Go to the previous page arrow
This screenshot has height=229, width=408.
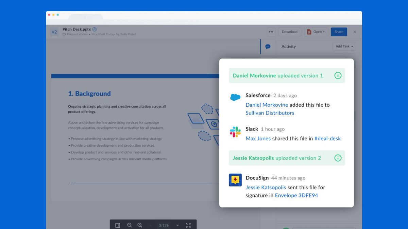pyautogui.click(x=150, y=225)
